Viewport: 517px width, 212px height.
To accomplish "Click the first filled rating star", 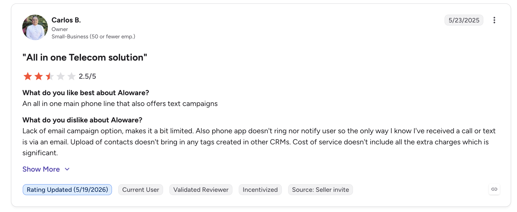I will (x=28, y=76).
